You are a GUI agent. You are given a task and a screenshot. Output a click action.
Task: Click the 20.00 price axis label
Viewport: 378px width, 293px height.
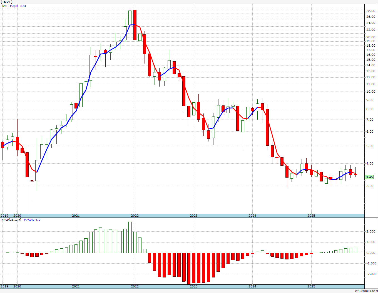click(370, 37)
